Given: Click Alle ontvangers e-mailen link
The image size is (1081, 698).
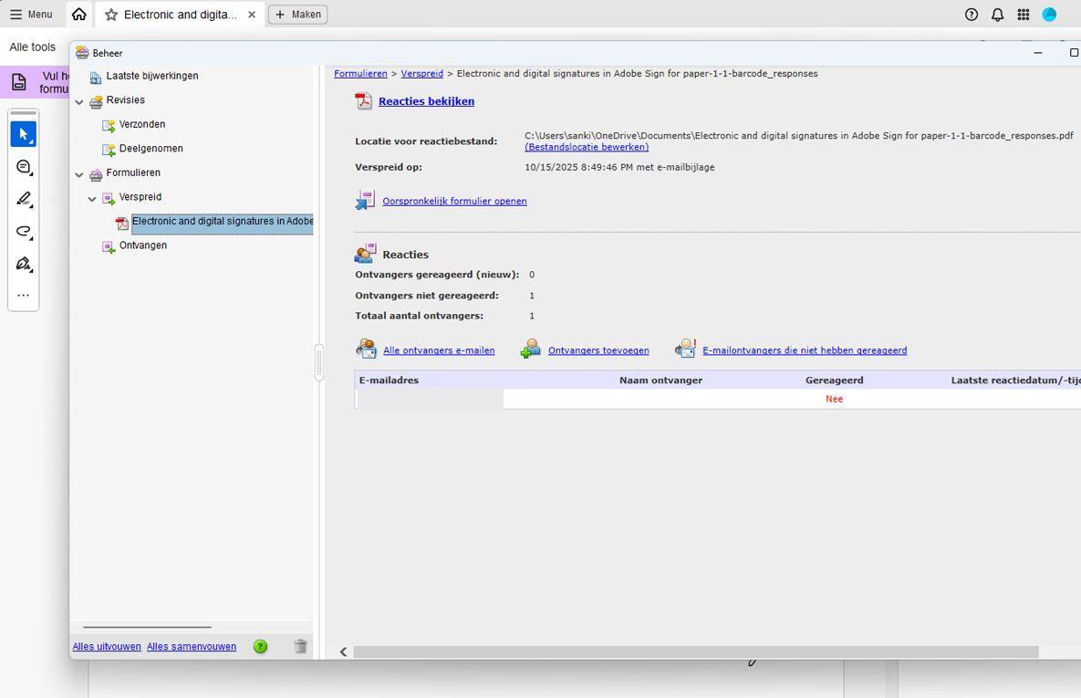Looking at the screenshot, I should (x=439, y=350).
